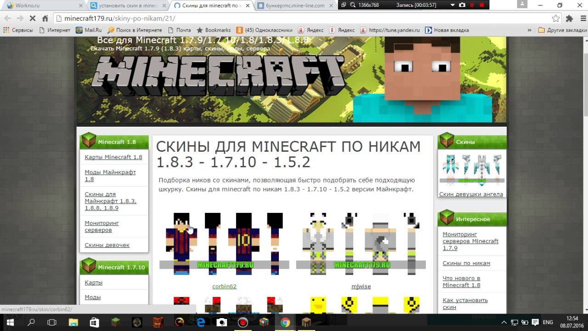588x331 pixels.
Task: Click the Minecraft 1.7.10 section header
Action: point(114,267)
